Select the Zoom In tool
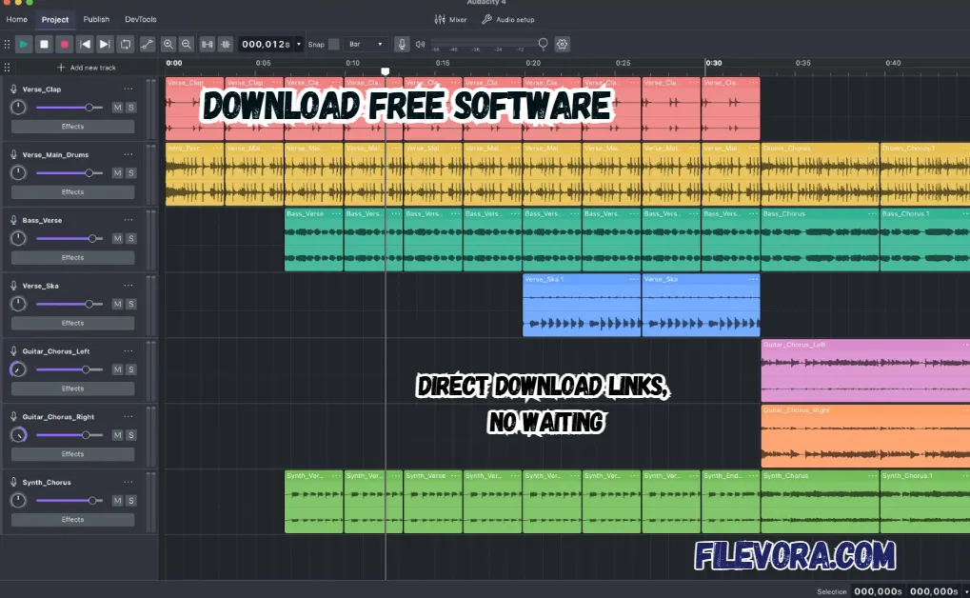 (x=169, y=44)
